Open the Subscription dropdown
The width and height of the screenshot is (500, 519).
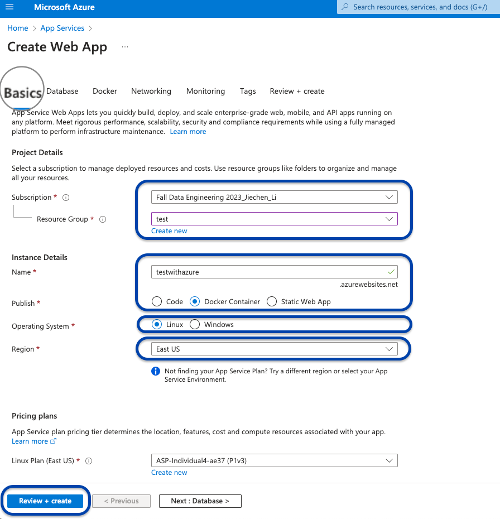coord(275,197)
